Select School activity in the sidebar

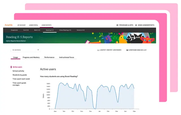18,71
